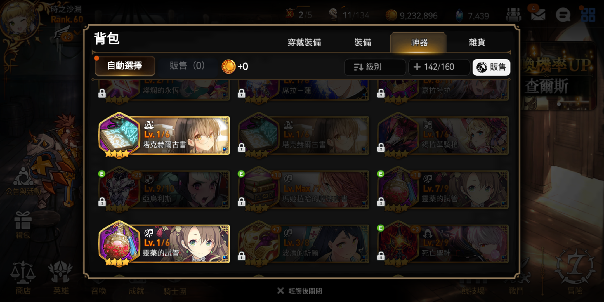Switch to the 雜貨 tab
This screenshot has height=302, width=604.
[477, 42]
